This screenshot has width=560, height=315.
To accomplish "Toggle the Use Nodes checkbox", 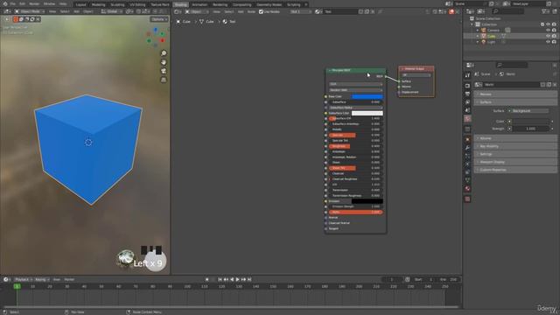I will pos(261,11).
